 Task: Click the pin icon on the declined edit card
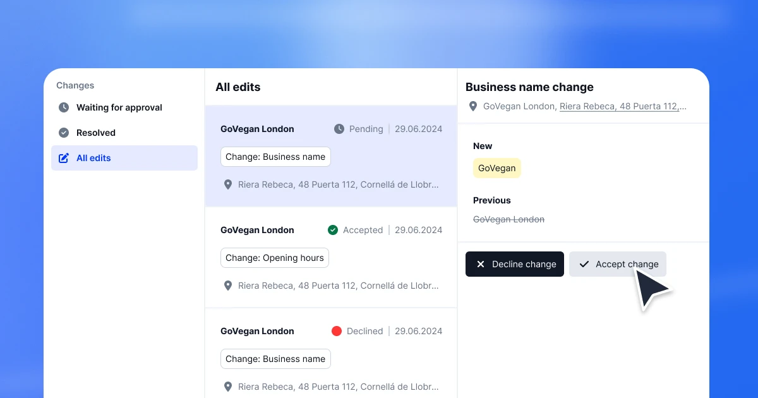(228, 387)
